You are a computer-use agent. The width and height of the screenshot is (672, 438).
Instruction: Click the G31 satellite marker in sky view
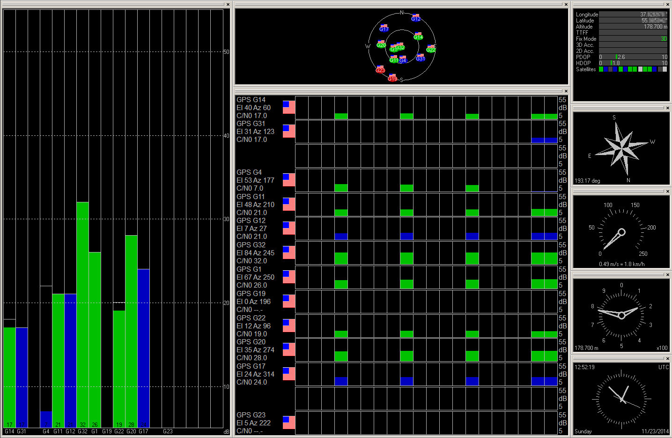click(x=420, y=58)
